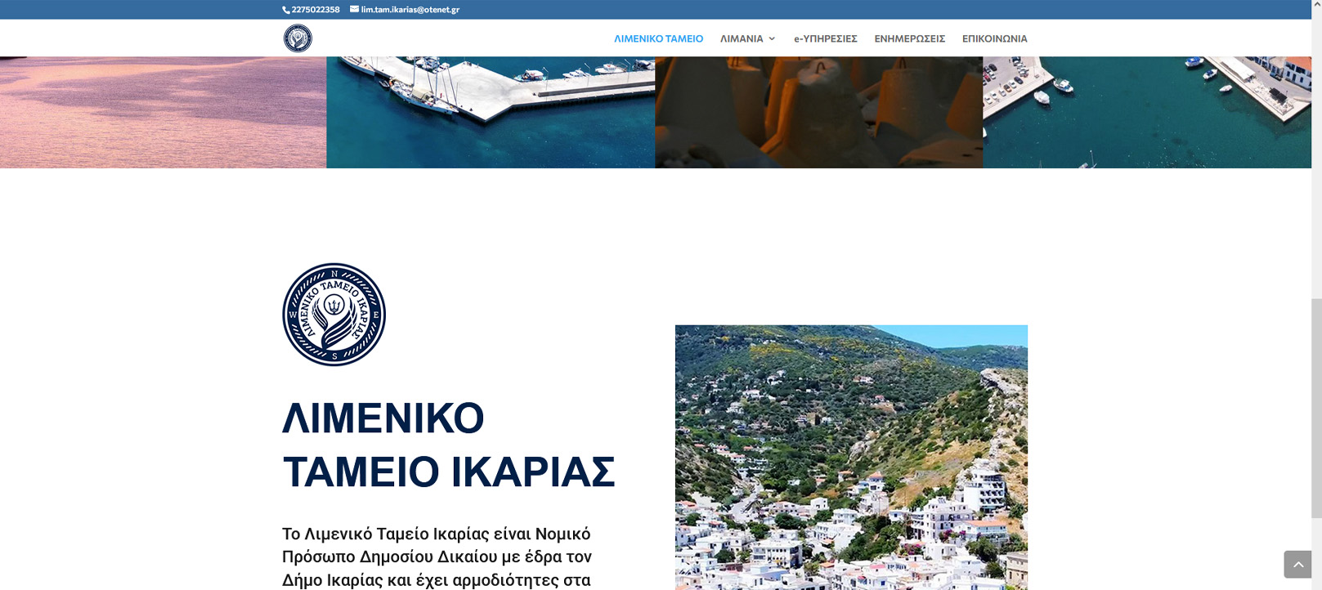Click the back-to-top arrow button
Viewport: 1322px width, 590px height.
(x=1297, y=564)
